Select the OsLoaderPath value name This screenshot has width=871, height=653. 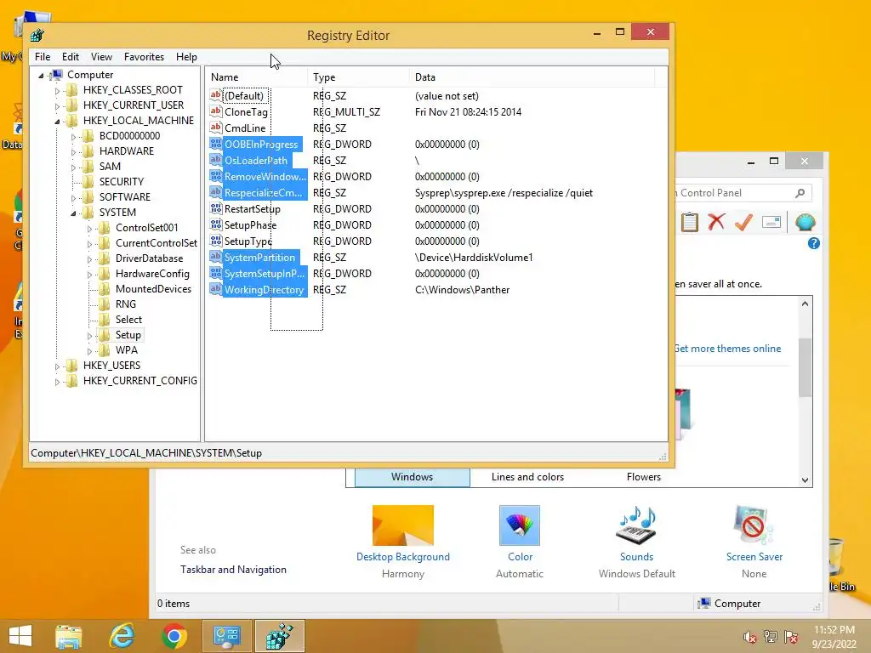256,161
